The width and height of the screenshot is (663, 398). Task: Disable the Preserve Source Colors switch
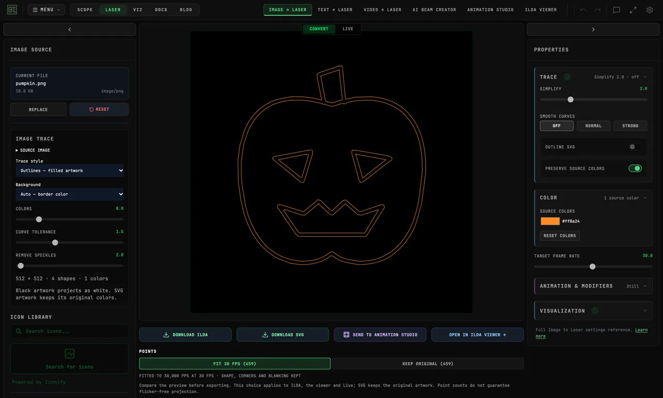[635, 168]
